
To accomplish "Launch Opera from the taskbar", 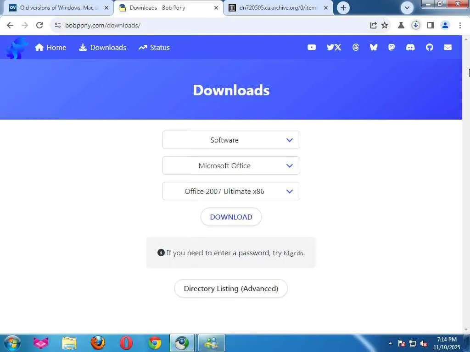I will pyautogui.click(x=126, y=343).
